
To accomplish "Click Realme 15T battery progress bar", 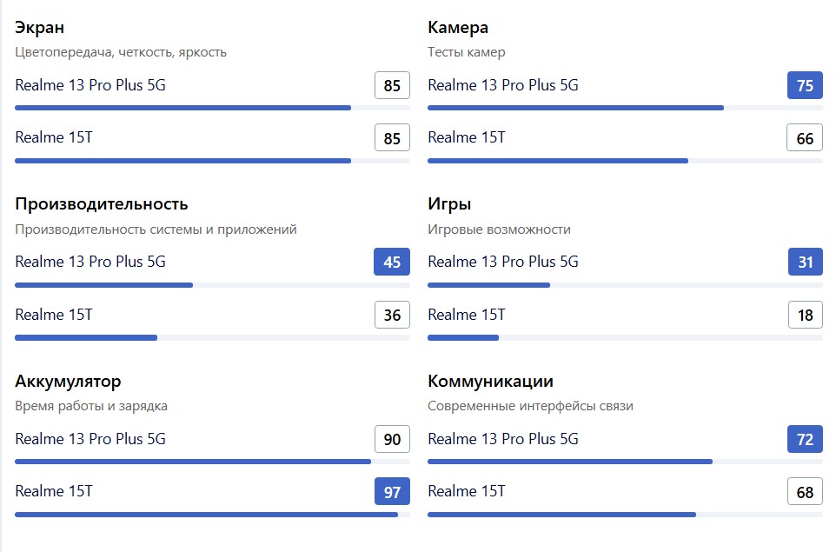I will click(212, 515).
